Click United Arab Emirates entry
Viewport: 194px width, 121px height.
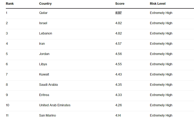coord(55,105)
